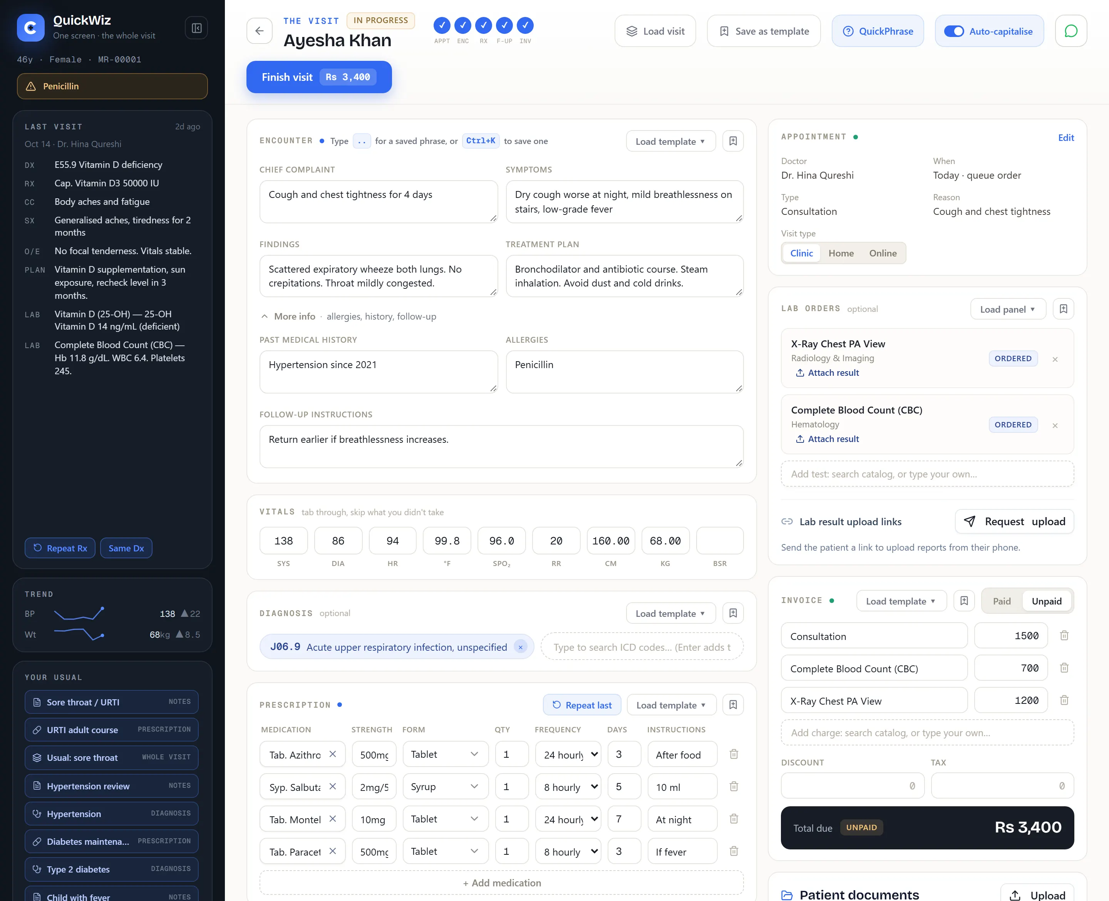Open the URTI adult course prescription template
Screen dimensions: 1109x901
click(x=112, y=729)
